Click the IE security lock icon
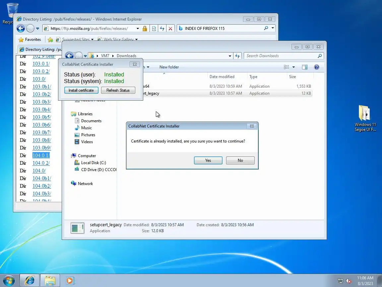This screenshot has width=382, height=287. pos(145,29)
